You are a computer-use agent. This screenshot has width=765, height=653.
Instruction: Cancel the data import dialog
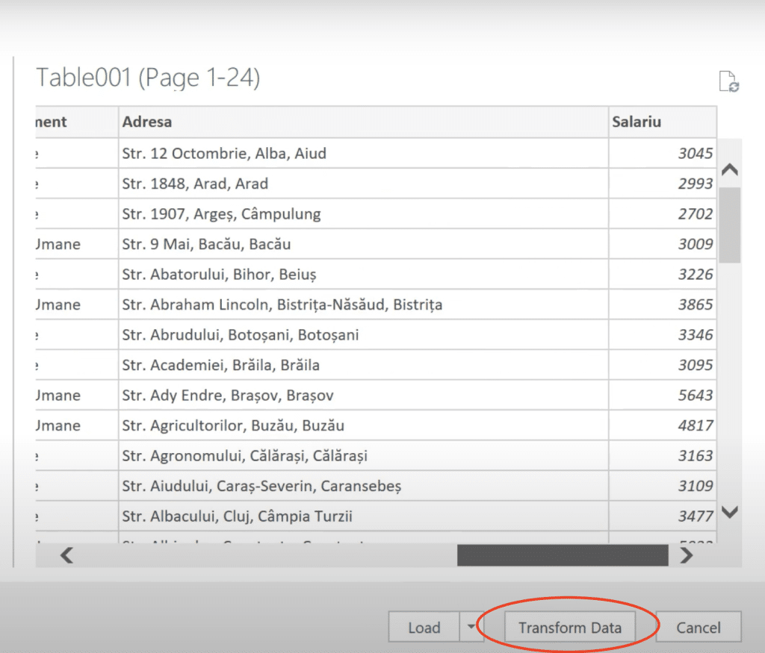coord(698,627)
